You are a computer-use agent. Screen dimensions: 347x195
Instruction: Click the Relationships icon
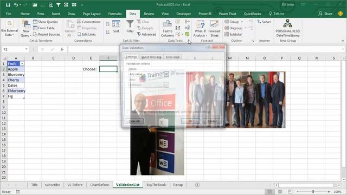[187, 28]
